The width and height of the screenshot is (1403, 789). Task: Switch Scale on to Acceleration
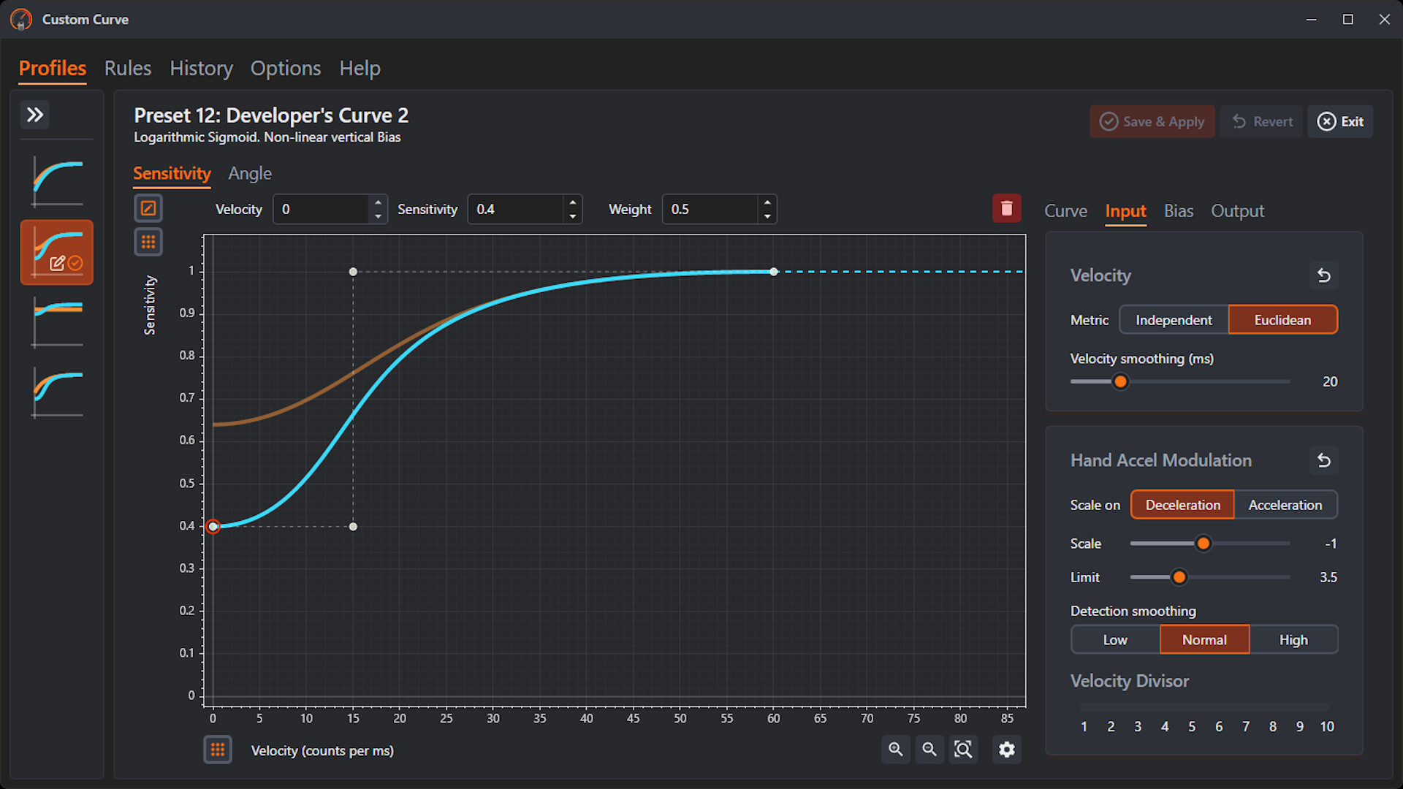[x=1285, y=505]
